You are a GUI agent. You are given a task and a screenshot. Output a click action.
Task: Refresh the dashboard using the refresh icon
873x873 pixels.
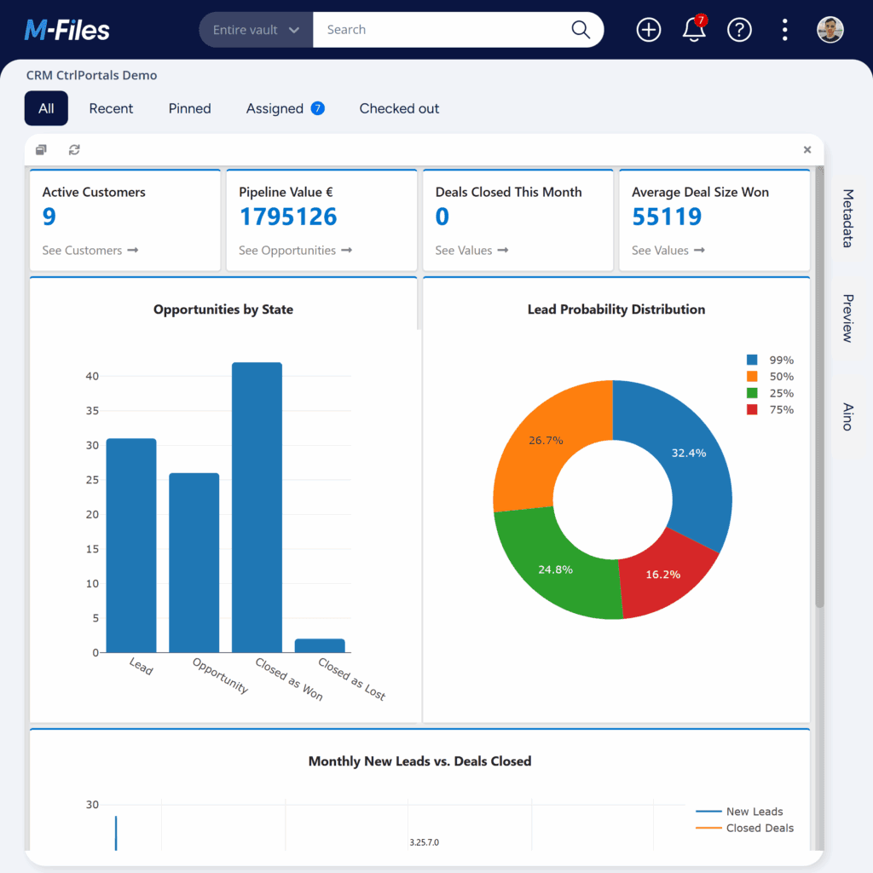pyautogui.click(x=74, y=149)
